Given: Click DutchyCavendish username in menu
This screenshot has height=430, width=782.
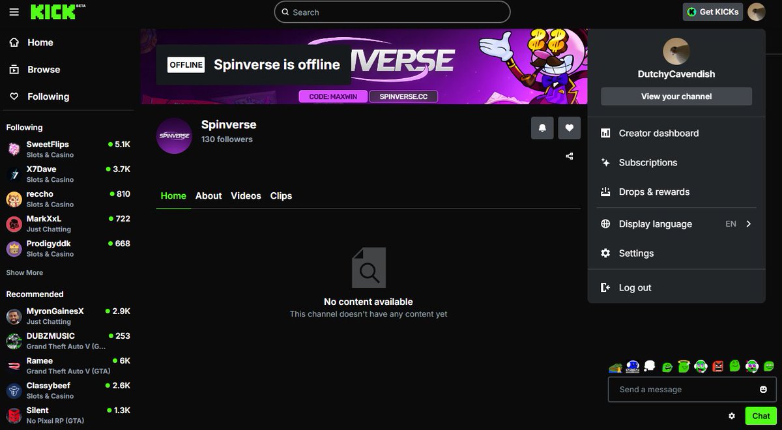Looking at the screenshot, I should 676,74.
